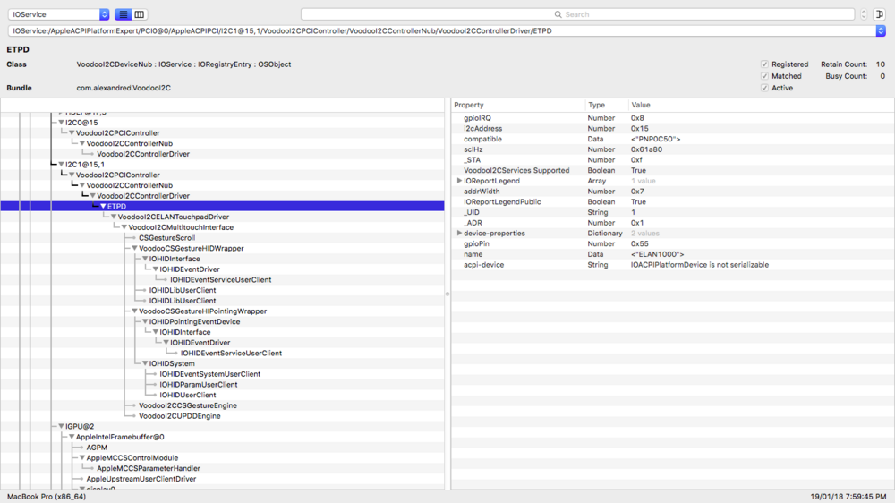Select VoodooI2CELANTouchpadDriver in the tree

(173, 217)
